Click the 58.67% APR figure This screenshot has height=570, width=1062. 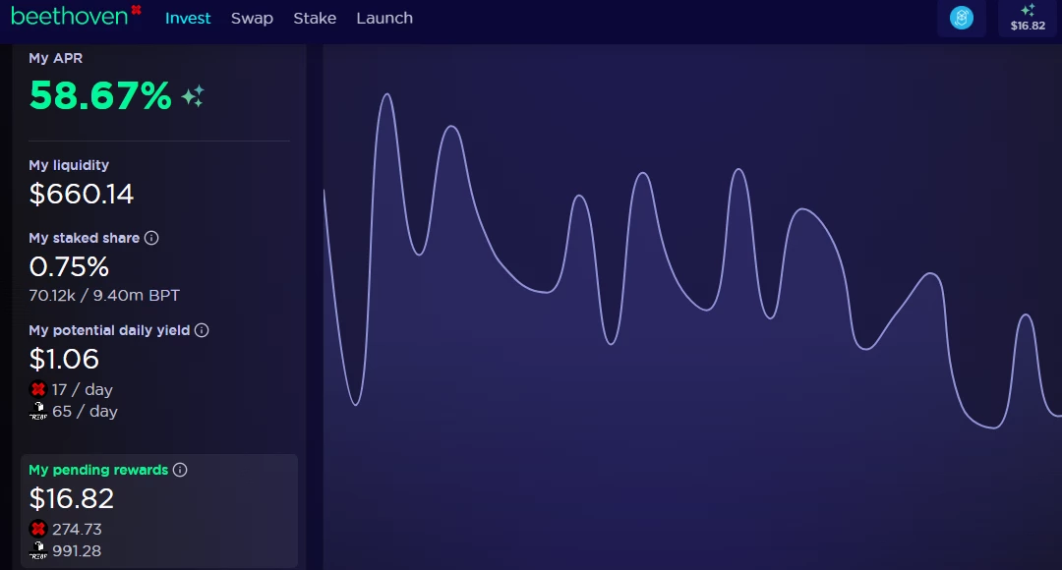tap(100, 95)
